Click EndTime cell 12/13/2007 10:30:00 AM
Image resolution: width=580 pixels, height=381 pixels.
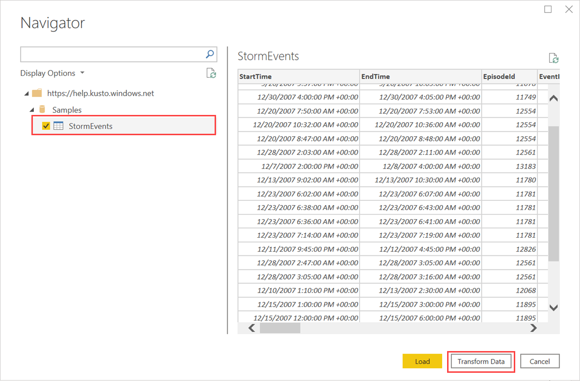coord(420,180)
